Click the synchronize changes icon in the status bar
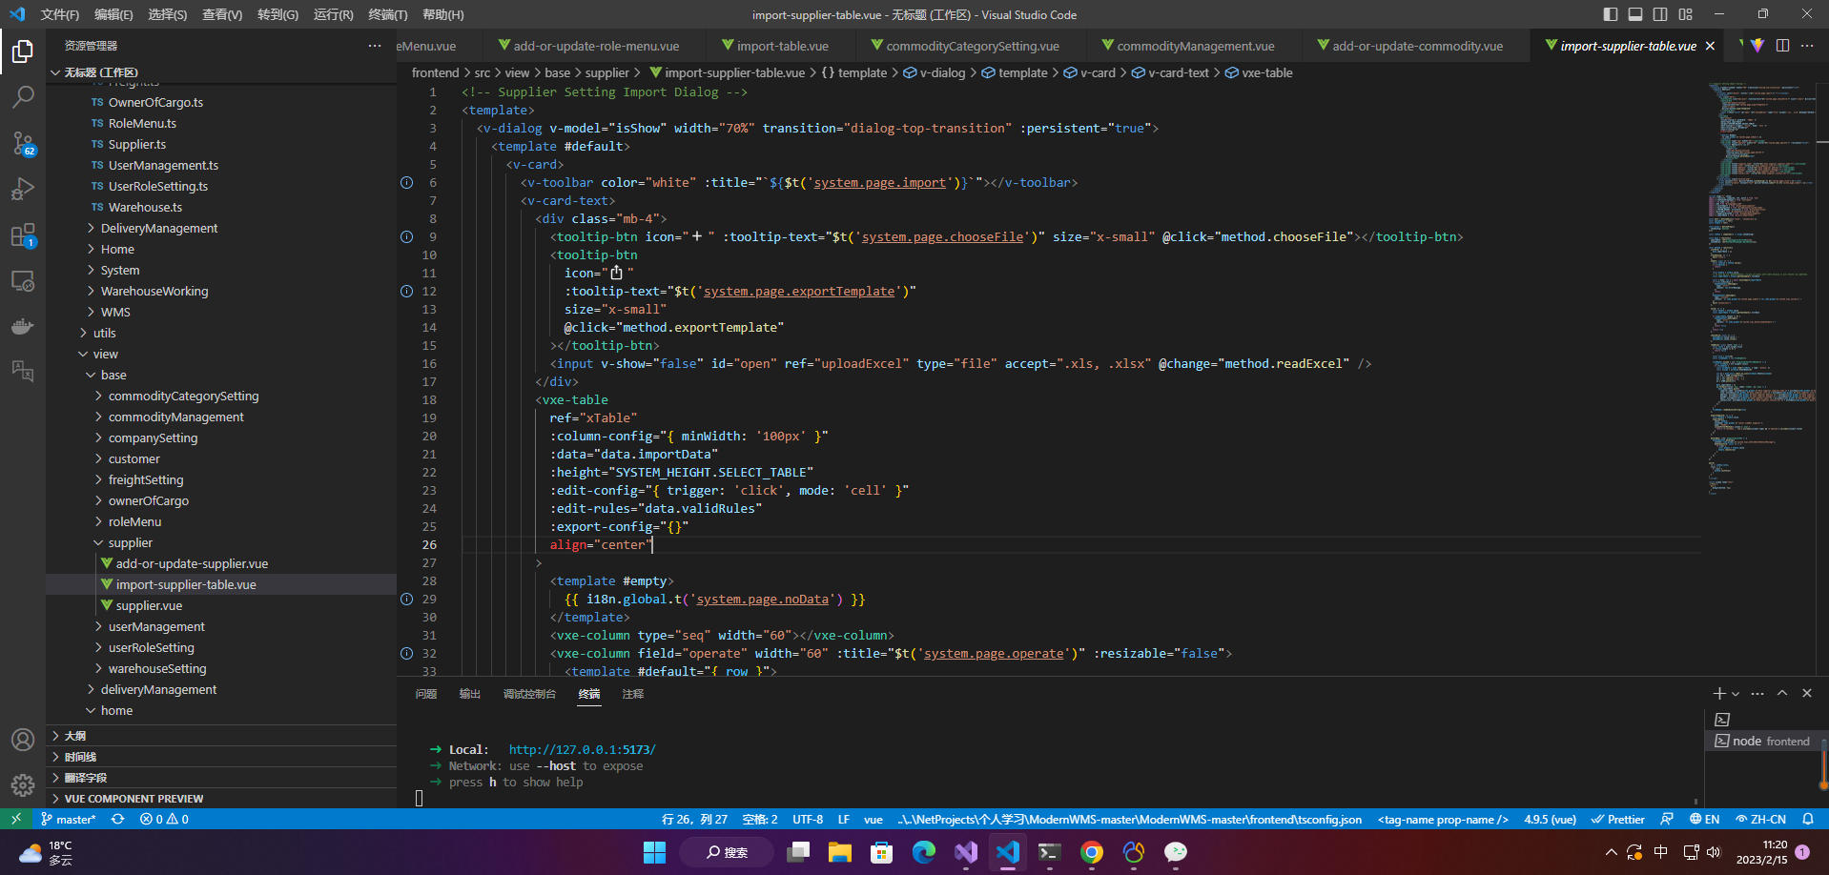The height and width of the screenshot is (875, 1829). 117,819
